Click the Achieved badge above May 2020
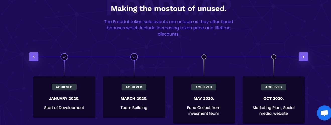This screenshot has height=125, width=331. click(x=204, y=87)
